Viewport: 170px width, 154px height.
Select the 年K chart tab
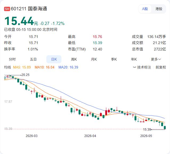[134, 59]
